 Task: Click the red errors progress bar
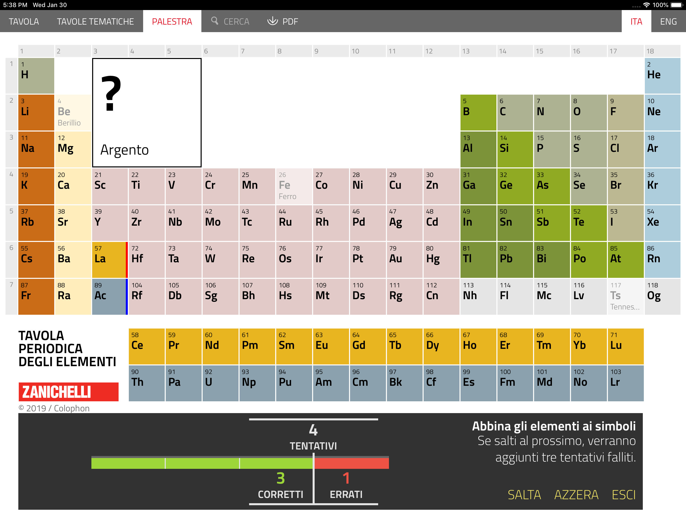click(351, 463)
